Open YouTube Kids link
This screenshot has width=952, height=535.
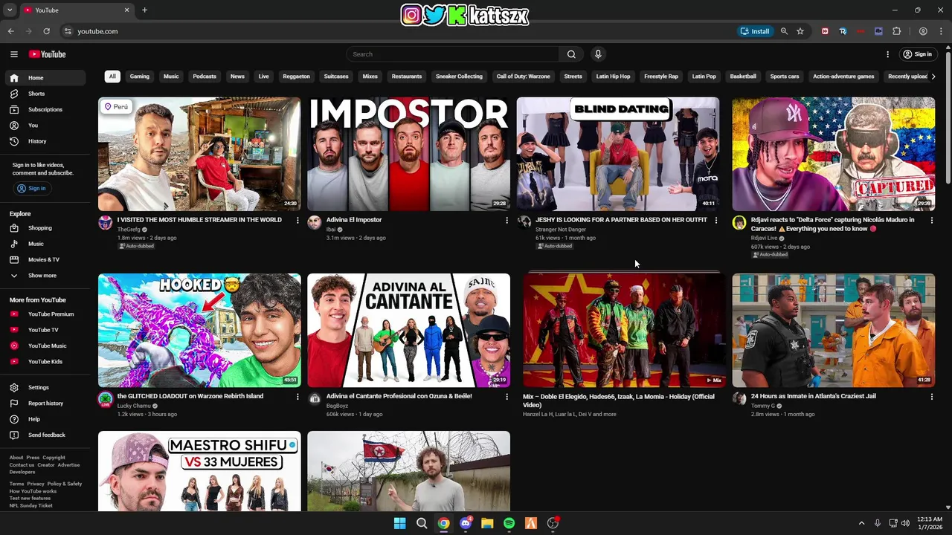45,362
